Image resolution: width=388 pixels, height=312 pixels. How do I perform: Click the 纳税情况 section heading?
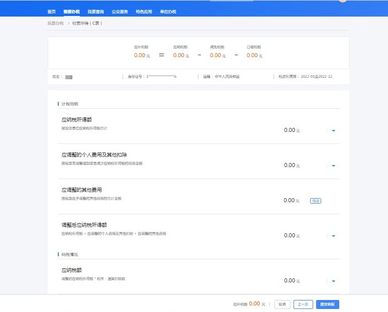click(x=69, y=254)
